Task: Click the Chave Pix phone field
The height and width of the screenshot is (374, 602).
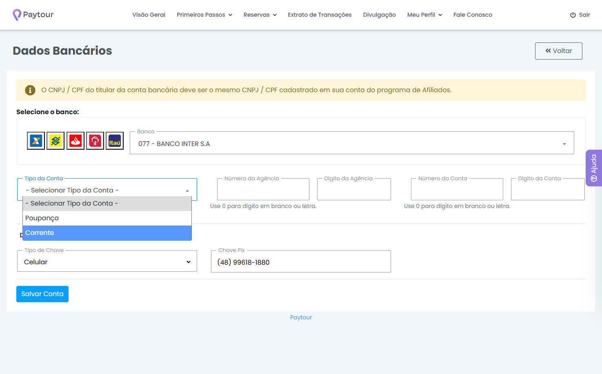Action: pos(301,262)
